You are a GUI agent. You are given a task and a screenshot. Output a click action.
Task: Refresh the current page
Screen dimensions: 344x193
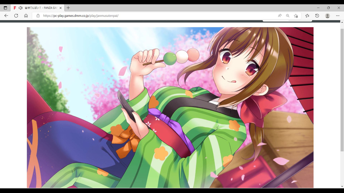click(x=16, y=16)
